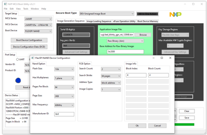Click the Browse button for image file
207x135 pixels.
(143, 35)
